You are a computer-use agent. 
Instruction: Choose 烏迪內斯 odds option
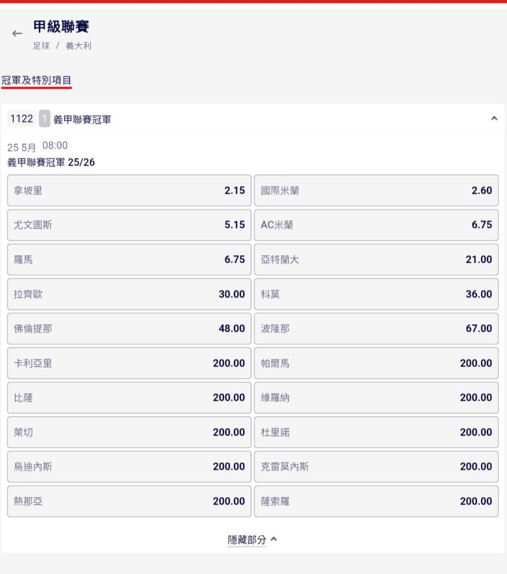coord(129,467)
